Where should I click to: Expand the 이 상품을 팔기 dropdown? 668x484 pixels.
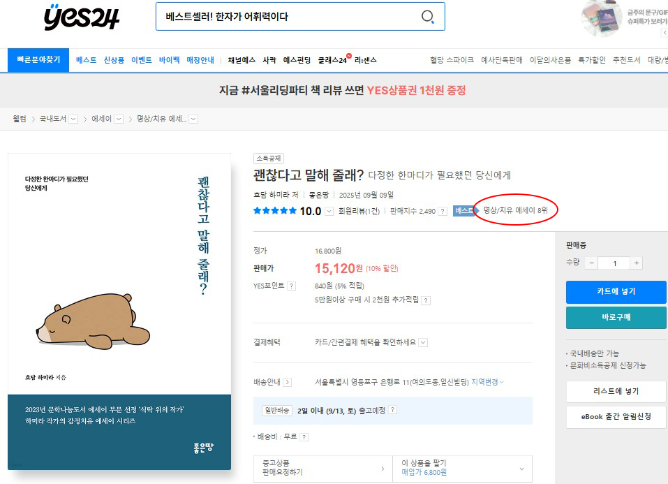point(462,469)
